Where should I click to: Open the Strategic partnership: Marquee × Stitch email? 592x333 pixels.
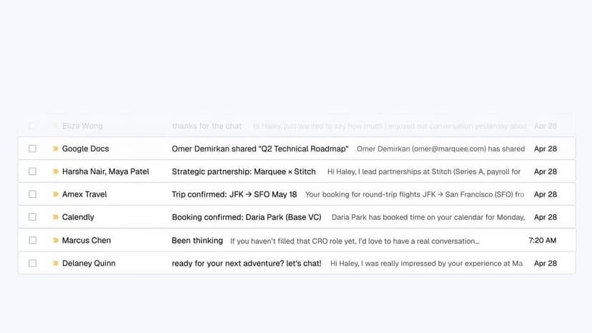pyautogui.click(x=297, y=172)
